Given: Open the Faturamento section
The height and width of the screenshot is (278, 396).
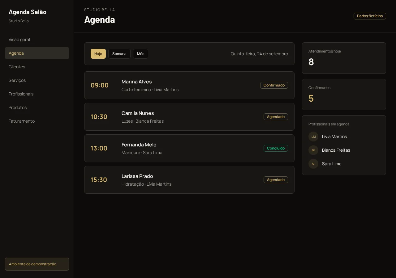Looking at the screenshot, I should coord(37,121).
